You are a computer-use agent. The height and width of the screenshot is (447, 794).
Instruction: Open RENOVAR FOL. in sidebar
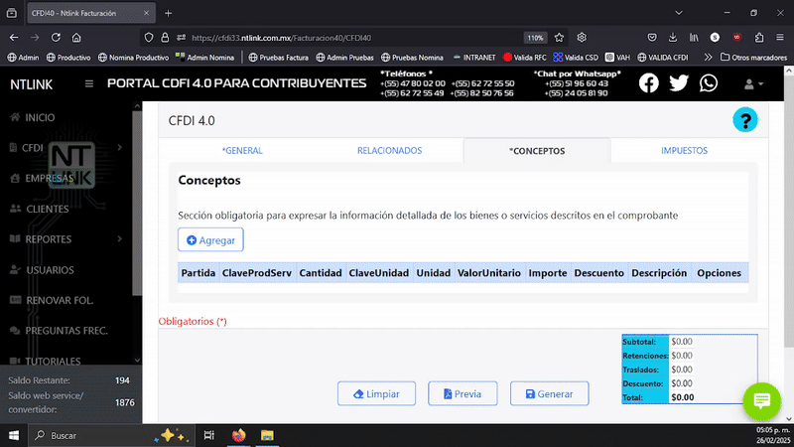pyautogui.click(x=52, y=301)
